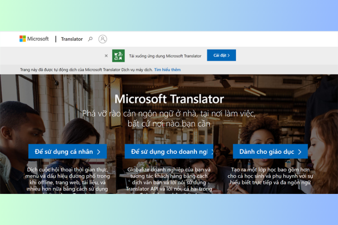Viewport: 338px width, 225px height.
Task: Open the Translator home link
Action: pos(72,39)
